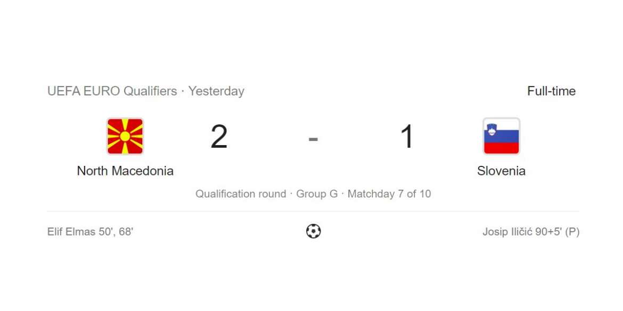Click Slovenia's score of 1

tap(407, 137)
